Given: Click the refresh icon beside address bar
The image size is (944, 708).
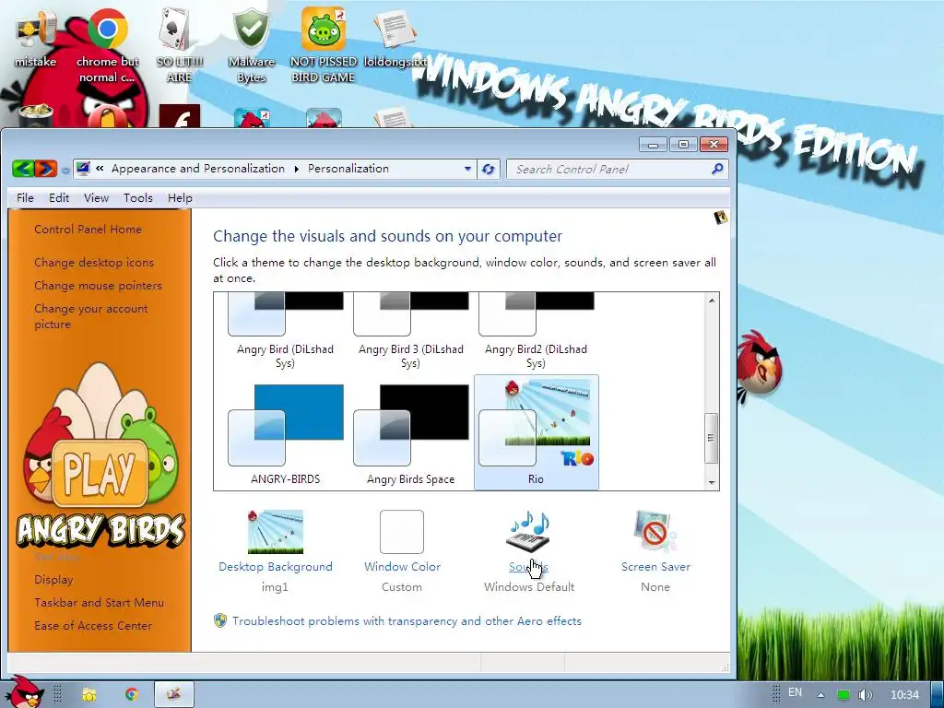Looking at the screenshot, I should 489,170.
